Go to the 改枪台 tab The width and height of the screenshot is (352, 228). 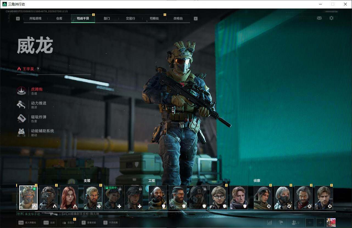pos(178,18)
